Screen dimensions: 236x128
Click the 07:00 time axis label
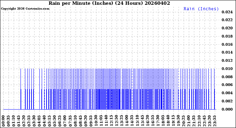click(65, 121)
